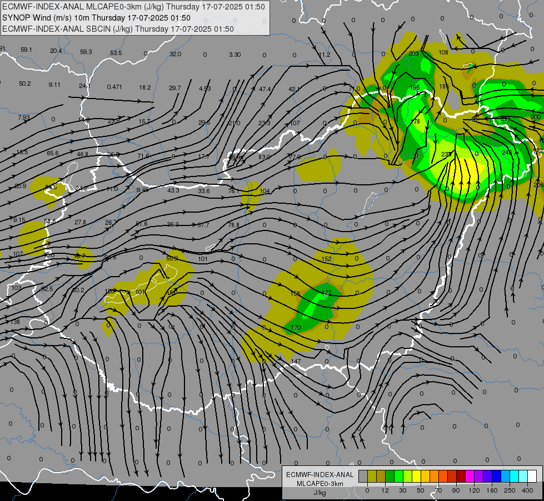Click the 29.7 value on the map
The height and width of the screenshot is (501, 544).
coord(175,89)
